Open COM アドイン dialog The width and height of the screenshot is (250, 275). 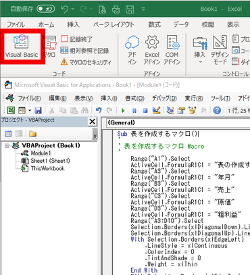172,50
